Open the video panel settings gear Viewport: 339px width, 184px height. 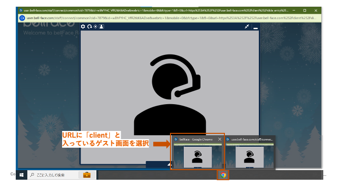point(83,26)
